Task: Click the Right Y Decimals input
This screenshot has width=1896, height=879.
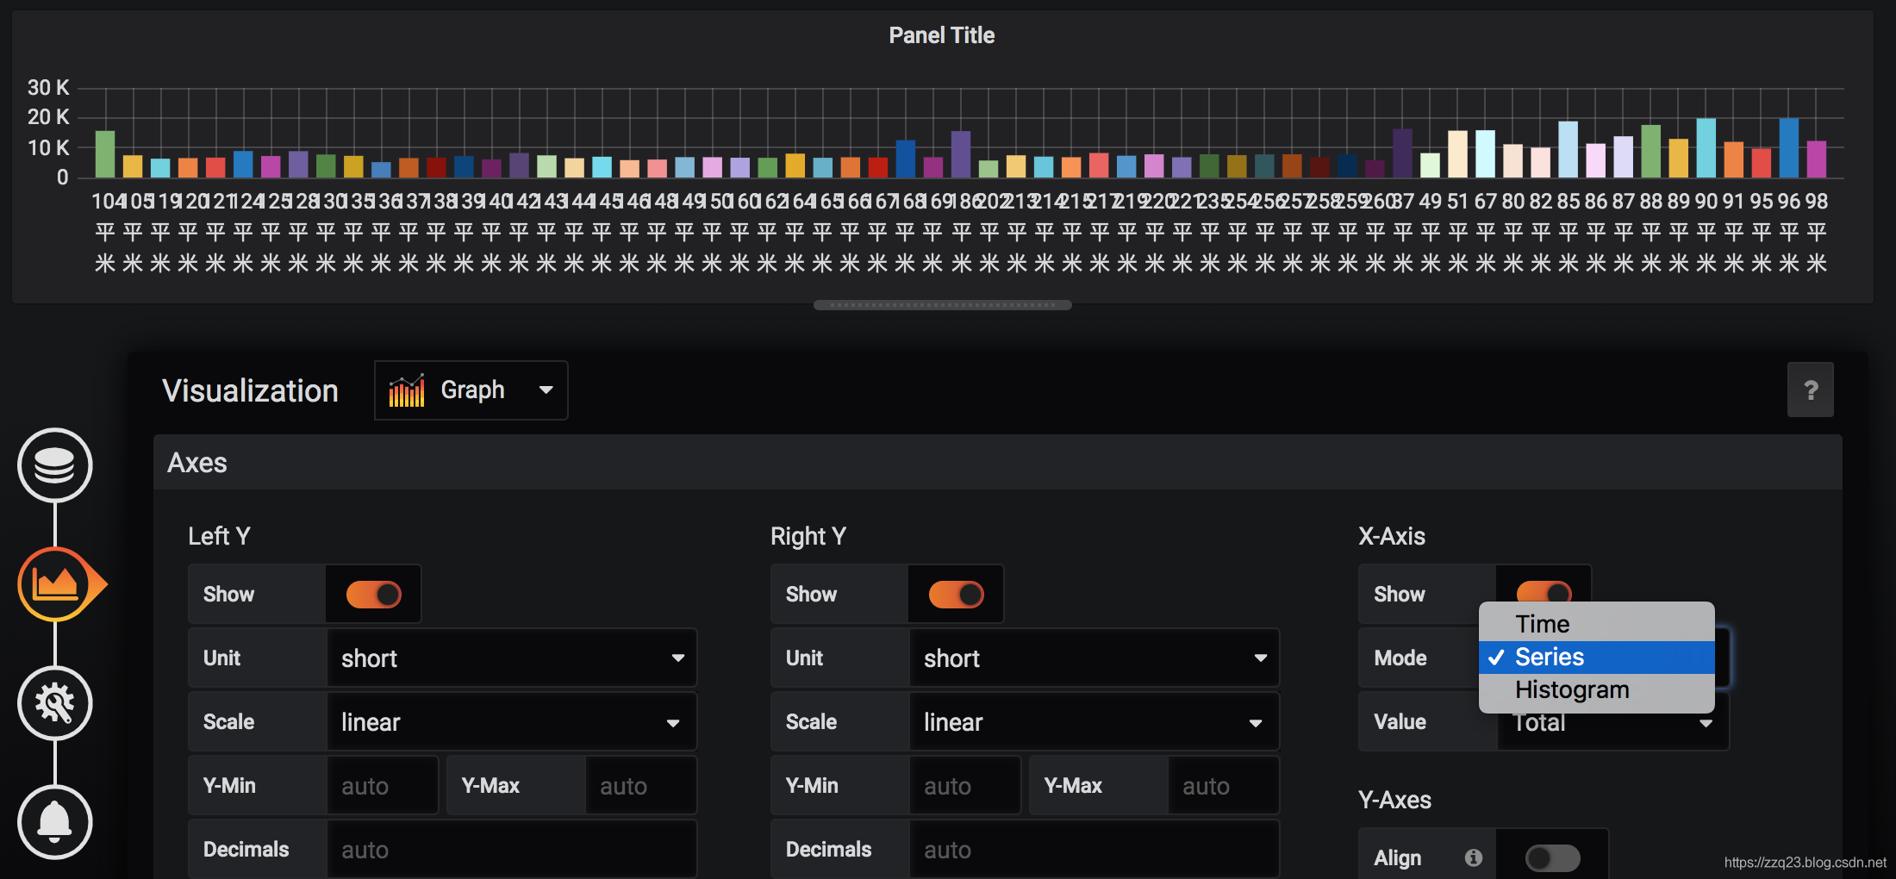Action: pos(1095,850)
